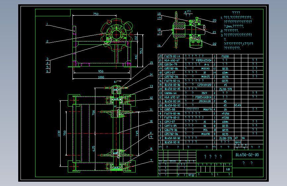Image resolution: width=287 pixels, height=186 pixels.
Task: Select the HT200 material cell
Action: [225, 118]
